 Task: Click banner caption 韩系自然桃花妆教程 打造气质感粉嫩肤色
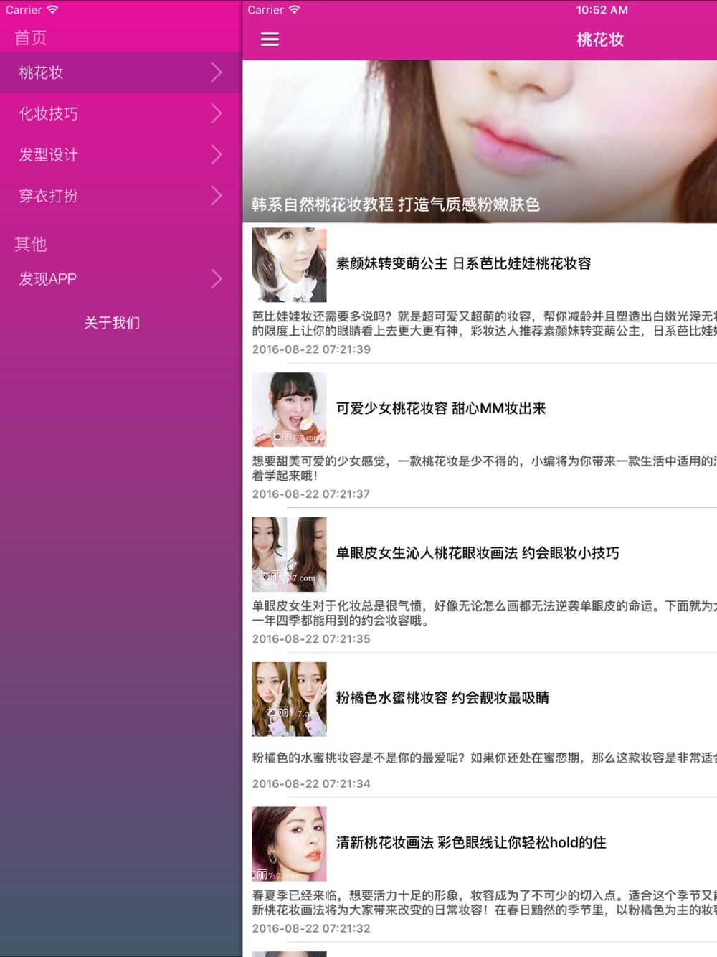(x=396, y=204)
